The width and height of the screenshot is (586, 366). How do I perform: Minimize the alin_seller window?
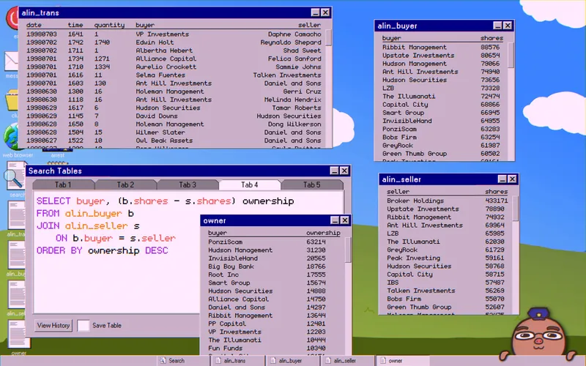[x=502, y=179]
